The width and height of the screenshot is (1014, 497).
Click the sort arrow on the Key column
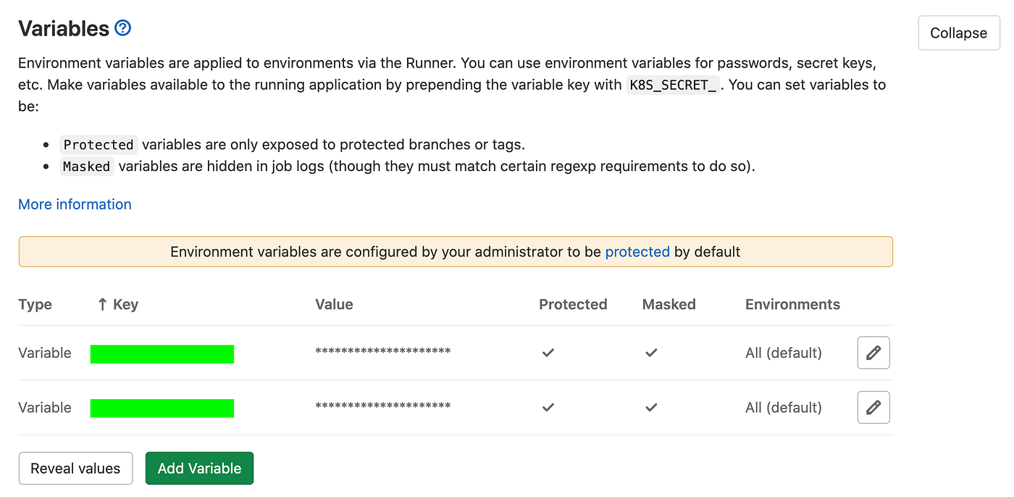click(x=101, y=304)
